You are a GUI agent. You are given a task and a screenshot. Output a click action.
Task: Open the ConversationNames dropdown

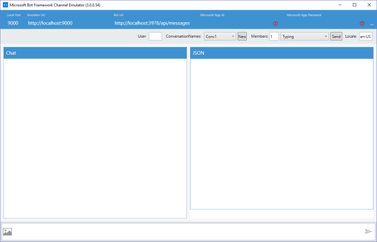(220, 37)
